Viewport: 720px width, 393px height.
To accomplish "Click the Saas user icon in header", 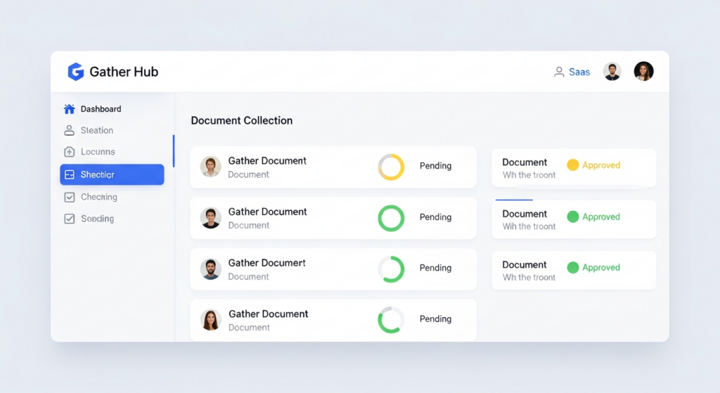I will point(559,72).
